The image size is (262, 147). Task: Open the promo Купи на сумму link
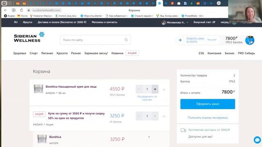click(77, 116)
